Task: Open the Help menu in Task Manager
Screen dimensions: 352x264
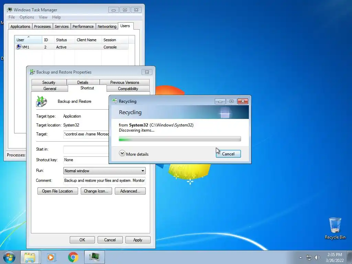Action: coord(56,17)
